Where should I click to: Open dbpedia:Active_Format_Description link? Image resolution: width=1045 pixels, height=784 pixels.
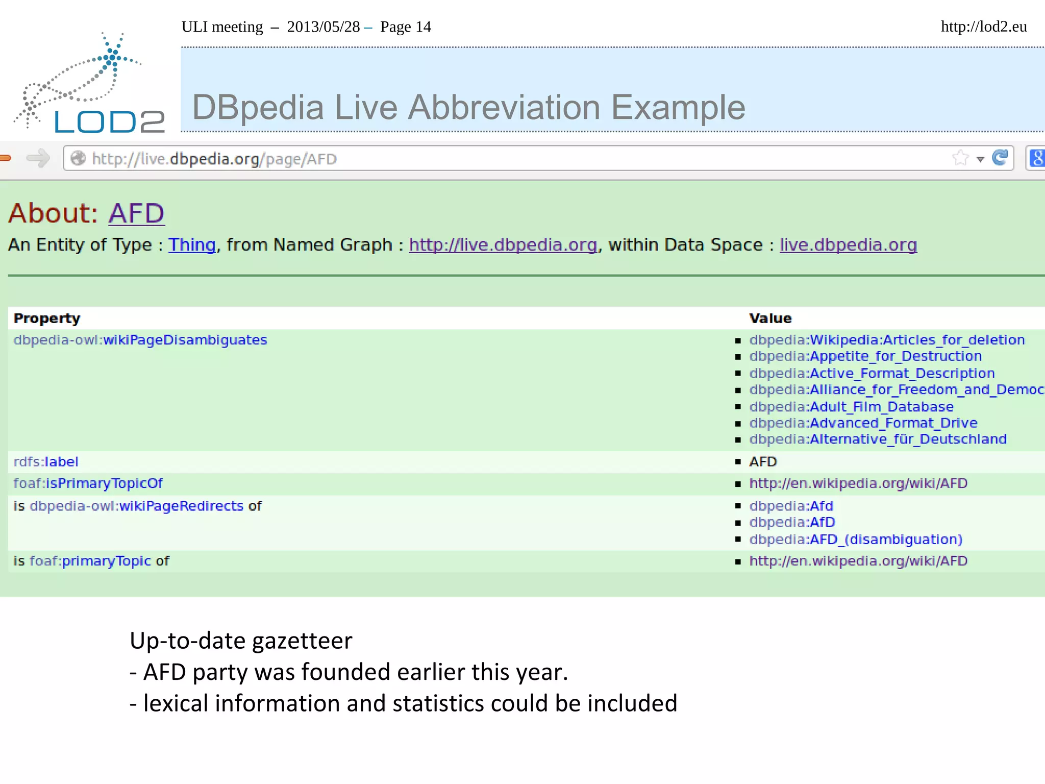pos(872,373)
